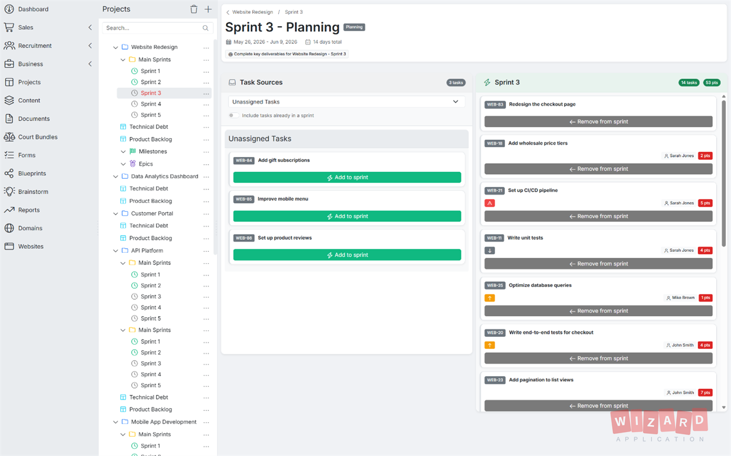Click the plus icon to add project
This screenshot has height=456, width=731.
pos(208,9)
